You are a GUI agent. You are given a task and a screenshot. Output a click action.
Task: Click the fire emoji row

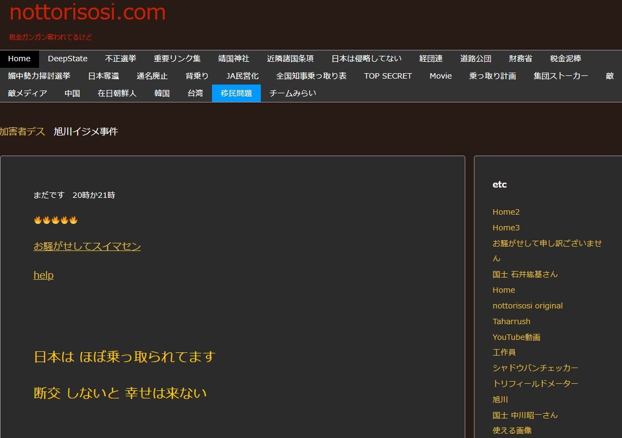click(56, 220)
